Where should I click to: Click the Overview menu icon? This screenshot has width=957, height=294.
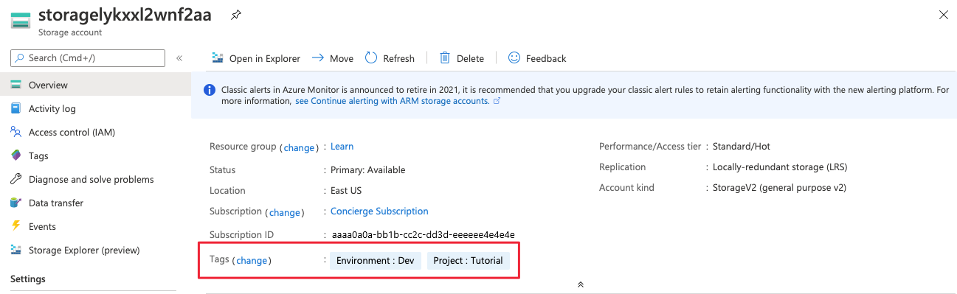tap(15, 85)
